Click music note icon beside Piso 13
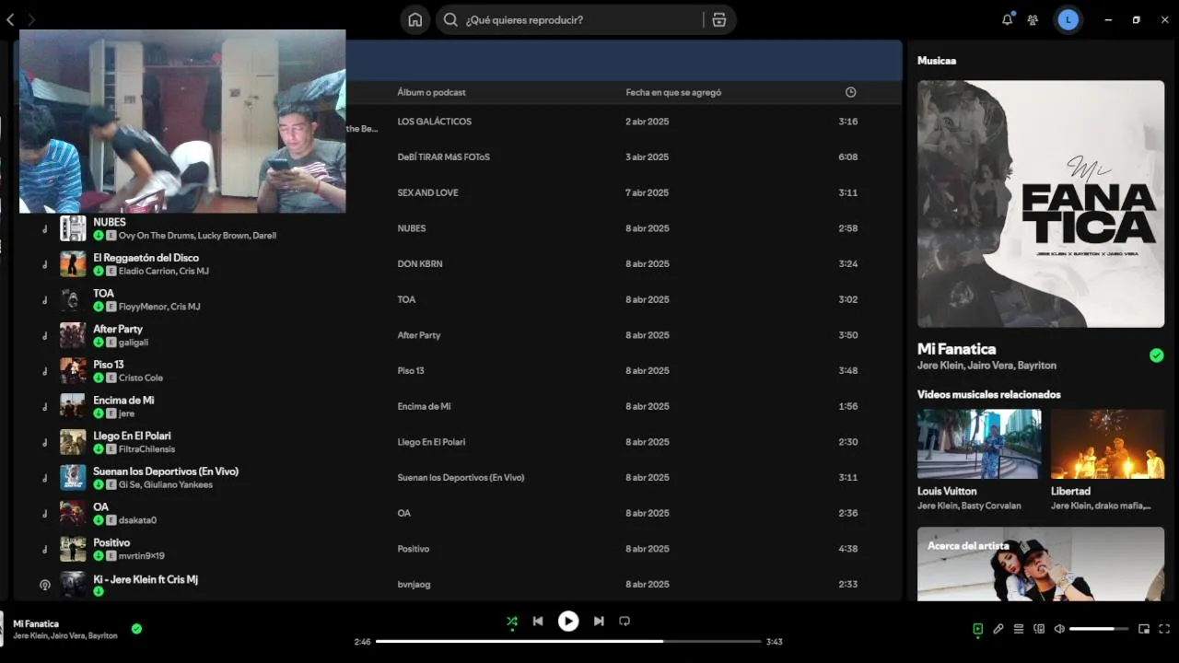 (44, 371)
